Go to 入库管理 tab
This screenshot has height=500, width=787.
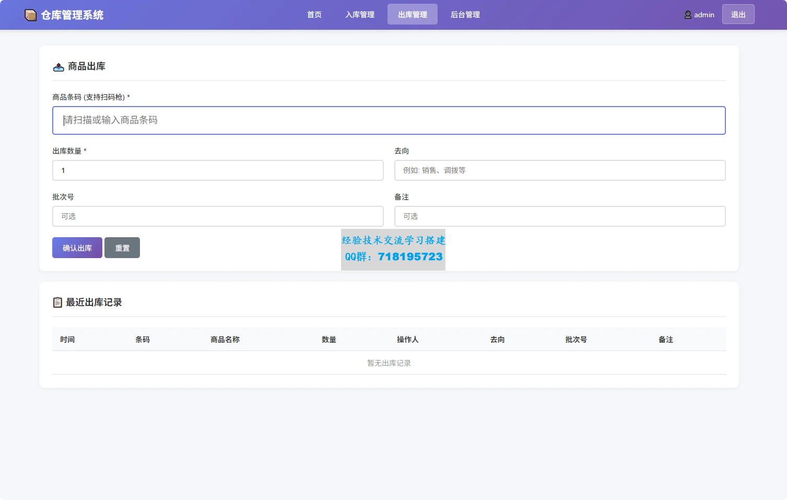tap(360, 15)
